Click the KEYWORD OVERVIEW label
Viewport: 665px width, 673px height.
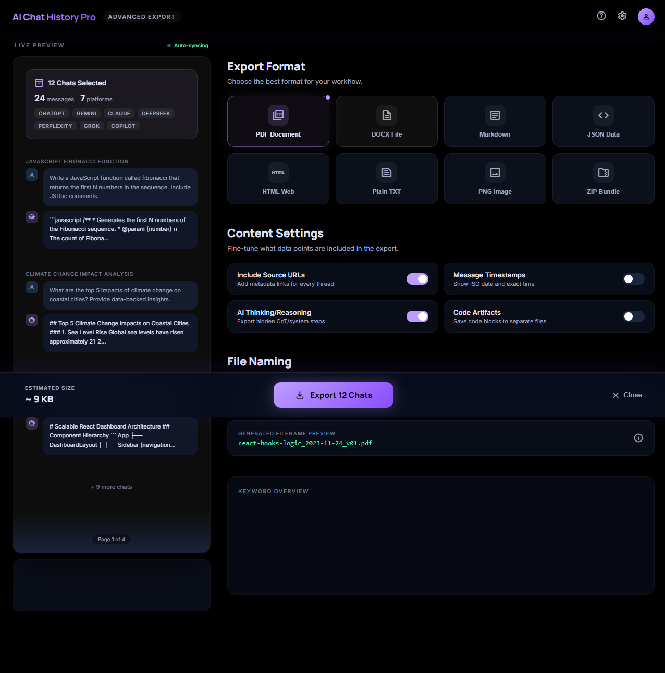273,491
